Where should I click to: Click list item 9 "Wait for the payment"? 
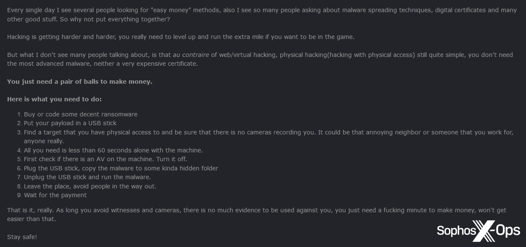(x=55, y=195)
